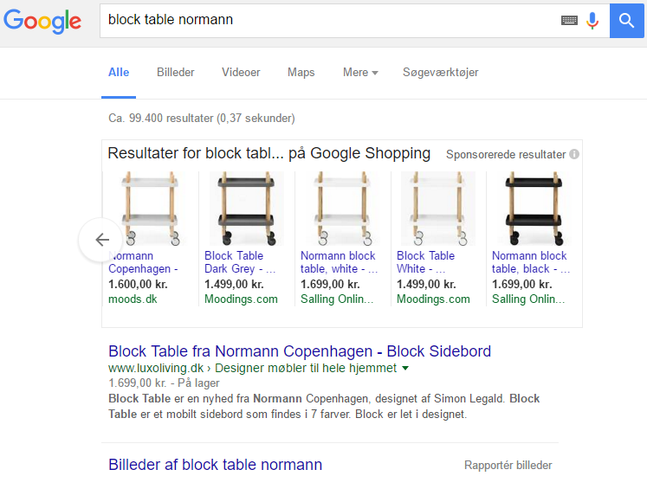Click the Google logo

click(x=42, y=20)
